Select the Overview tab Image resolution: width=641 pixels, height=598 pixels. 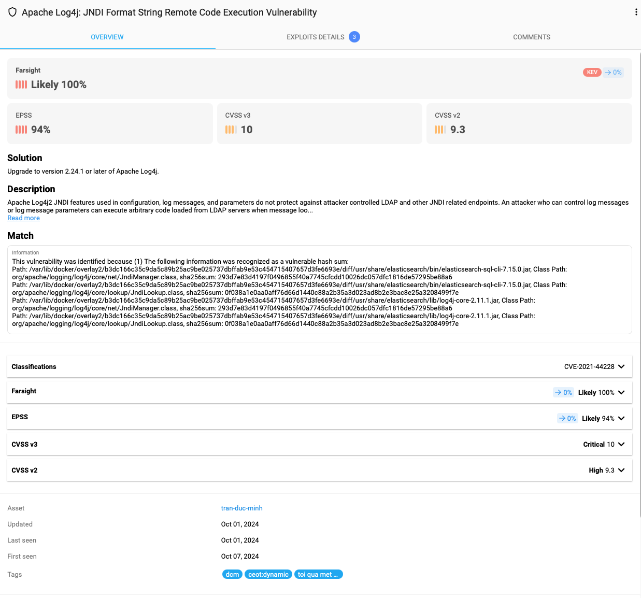107,37
